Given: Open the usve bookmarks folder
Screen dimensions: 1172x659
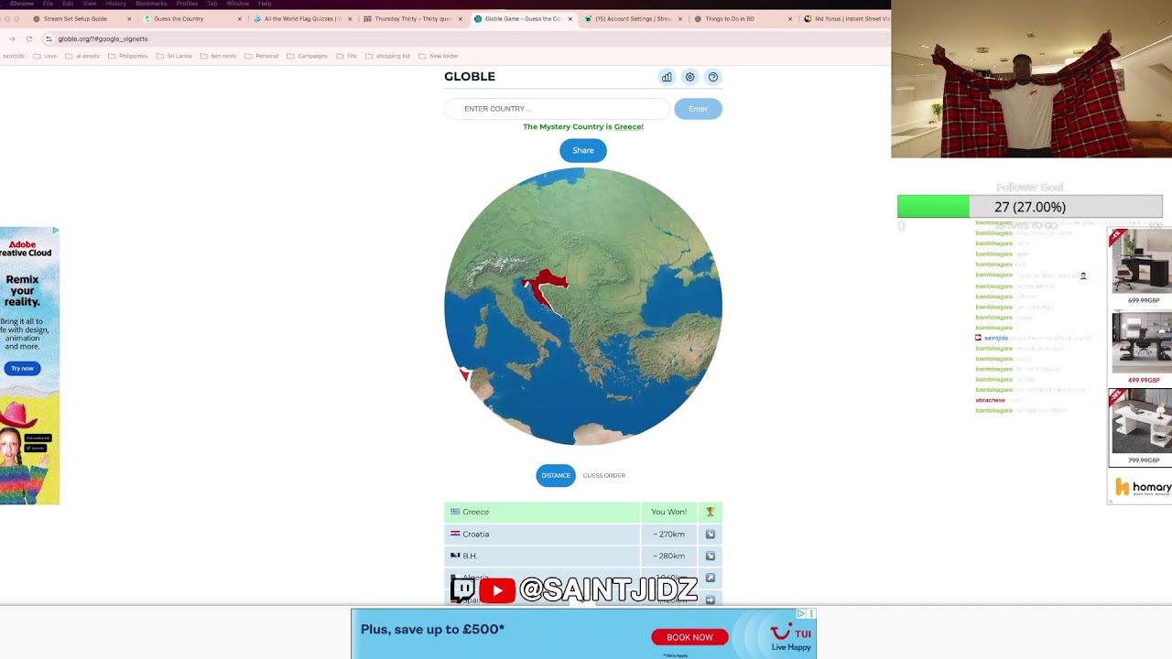Looking at the screenshot, I should pos(45,56).
